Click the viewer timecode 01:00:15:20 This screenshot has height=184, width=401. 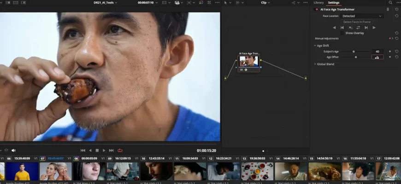206,150
